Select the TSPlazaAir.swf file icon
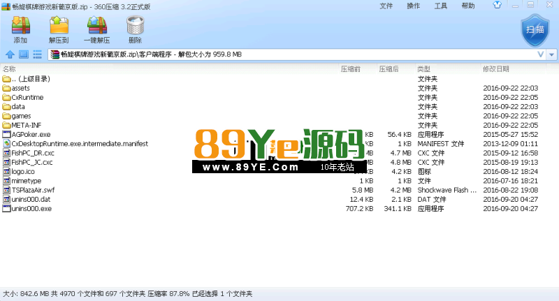The height and width of the screenshot is (301, 559). point(6,190)
